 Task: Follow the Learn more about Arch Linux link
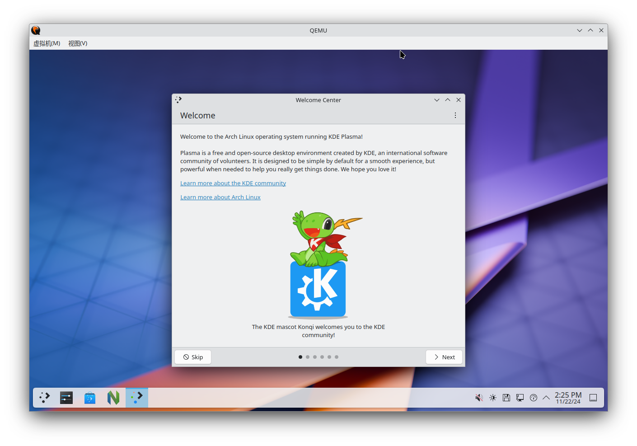coord(220,197)
